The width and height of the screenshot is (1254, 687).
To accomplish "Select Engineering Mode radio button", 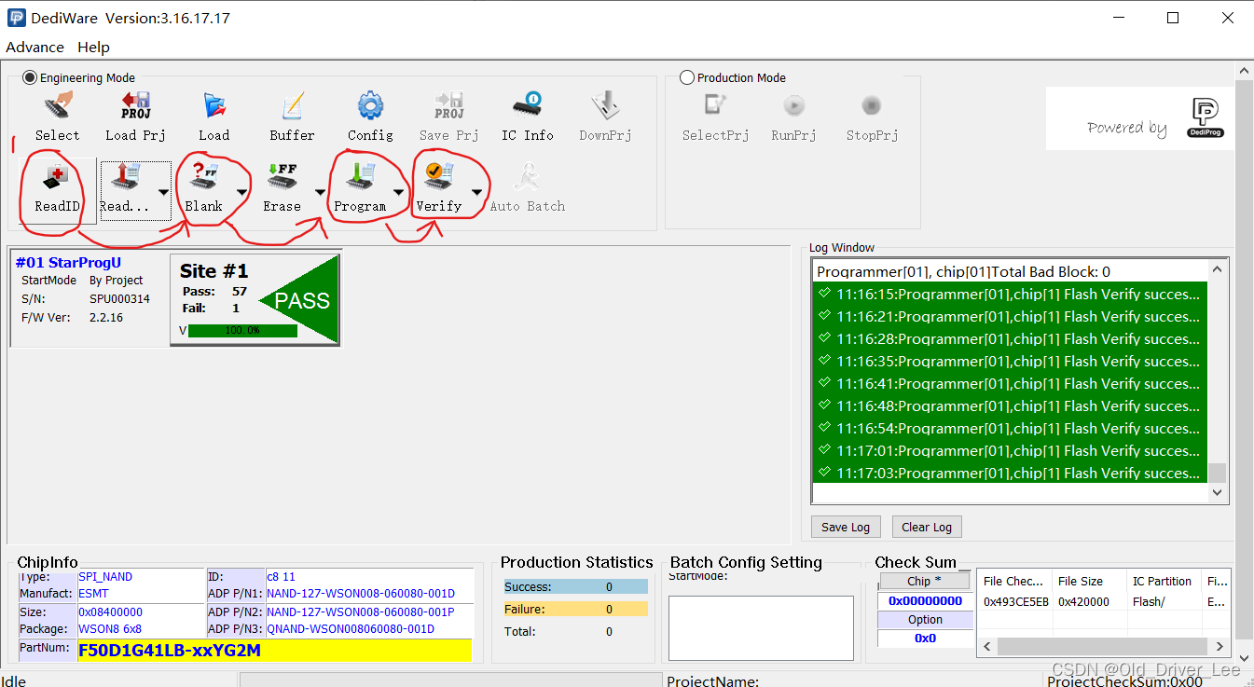I will tap(30, 78).
